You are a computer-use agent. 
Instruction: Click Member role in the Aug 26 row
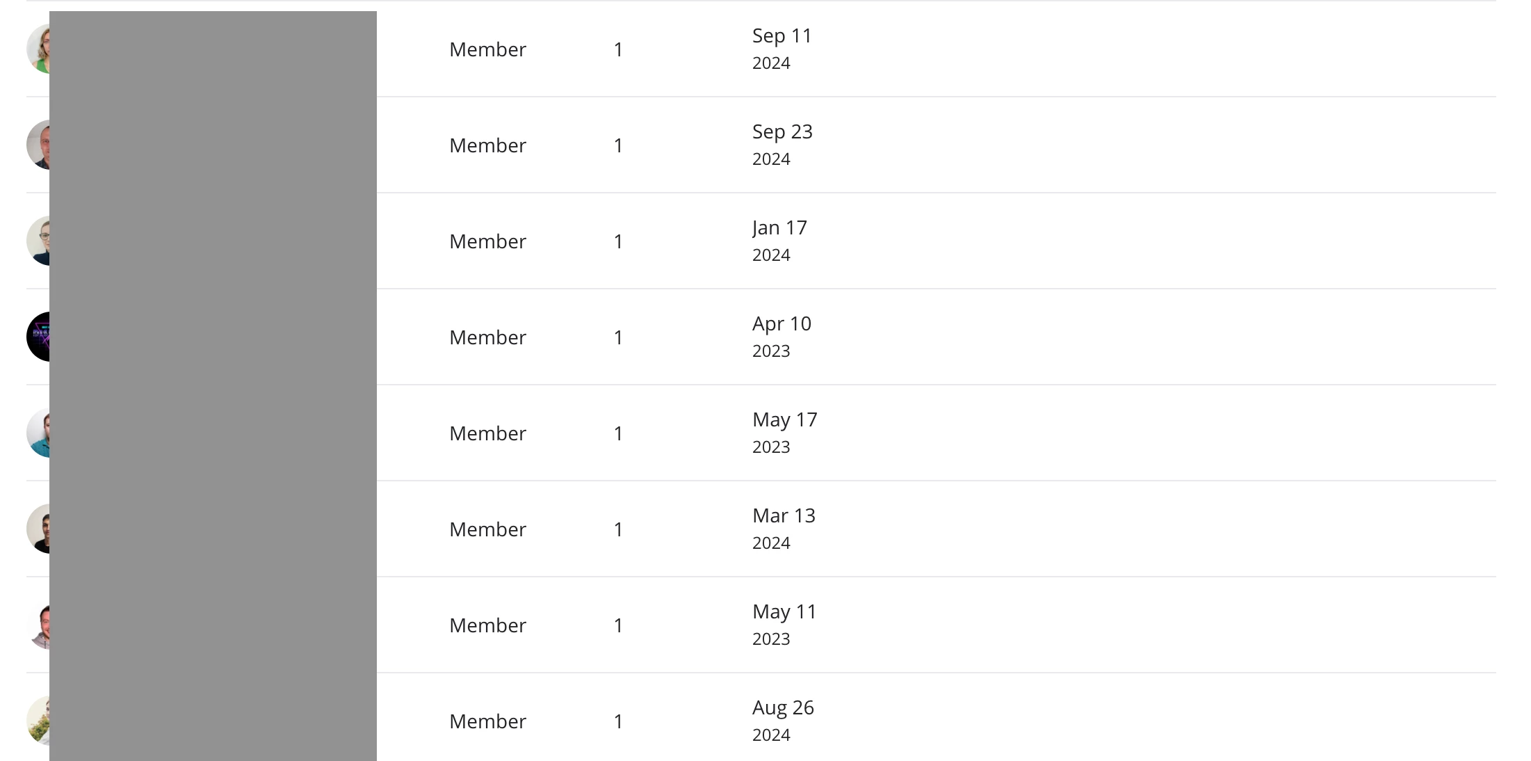487,721
